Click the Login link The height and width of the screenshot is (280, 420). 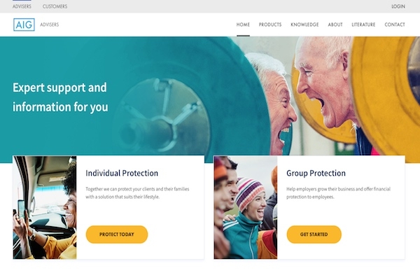(398, 6)
